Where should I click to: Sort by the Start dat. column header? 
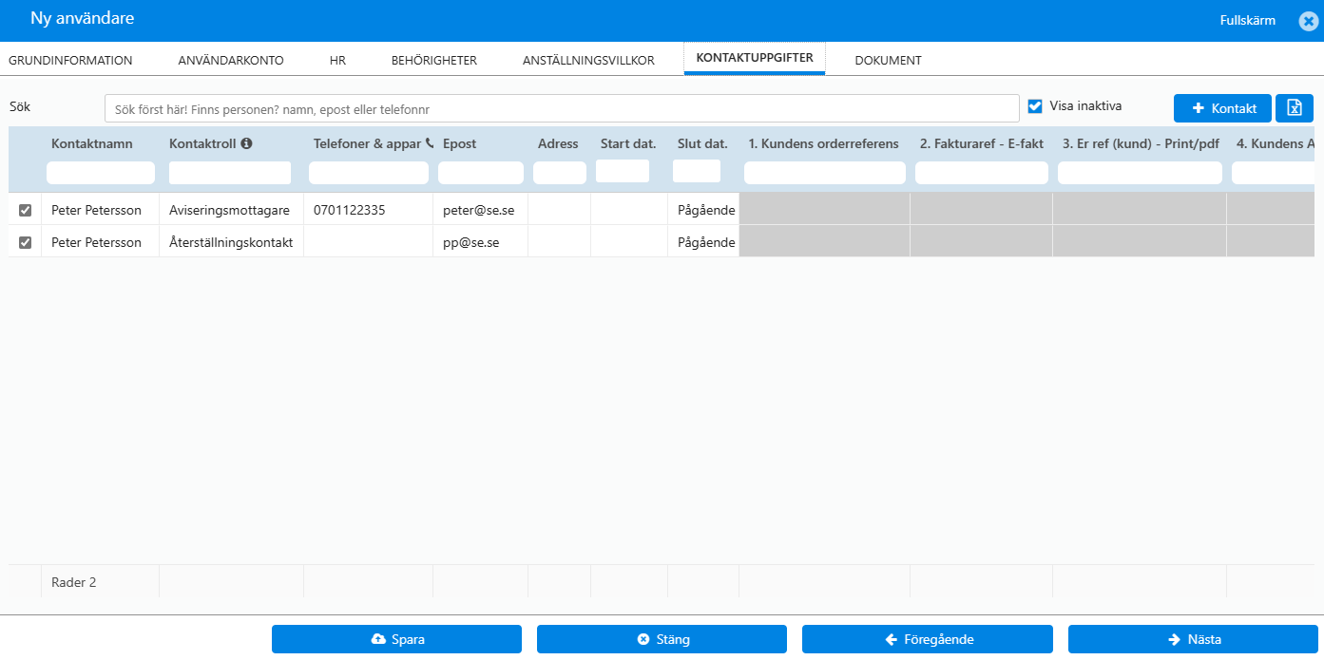tap(628, 144)
